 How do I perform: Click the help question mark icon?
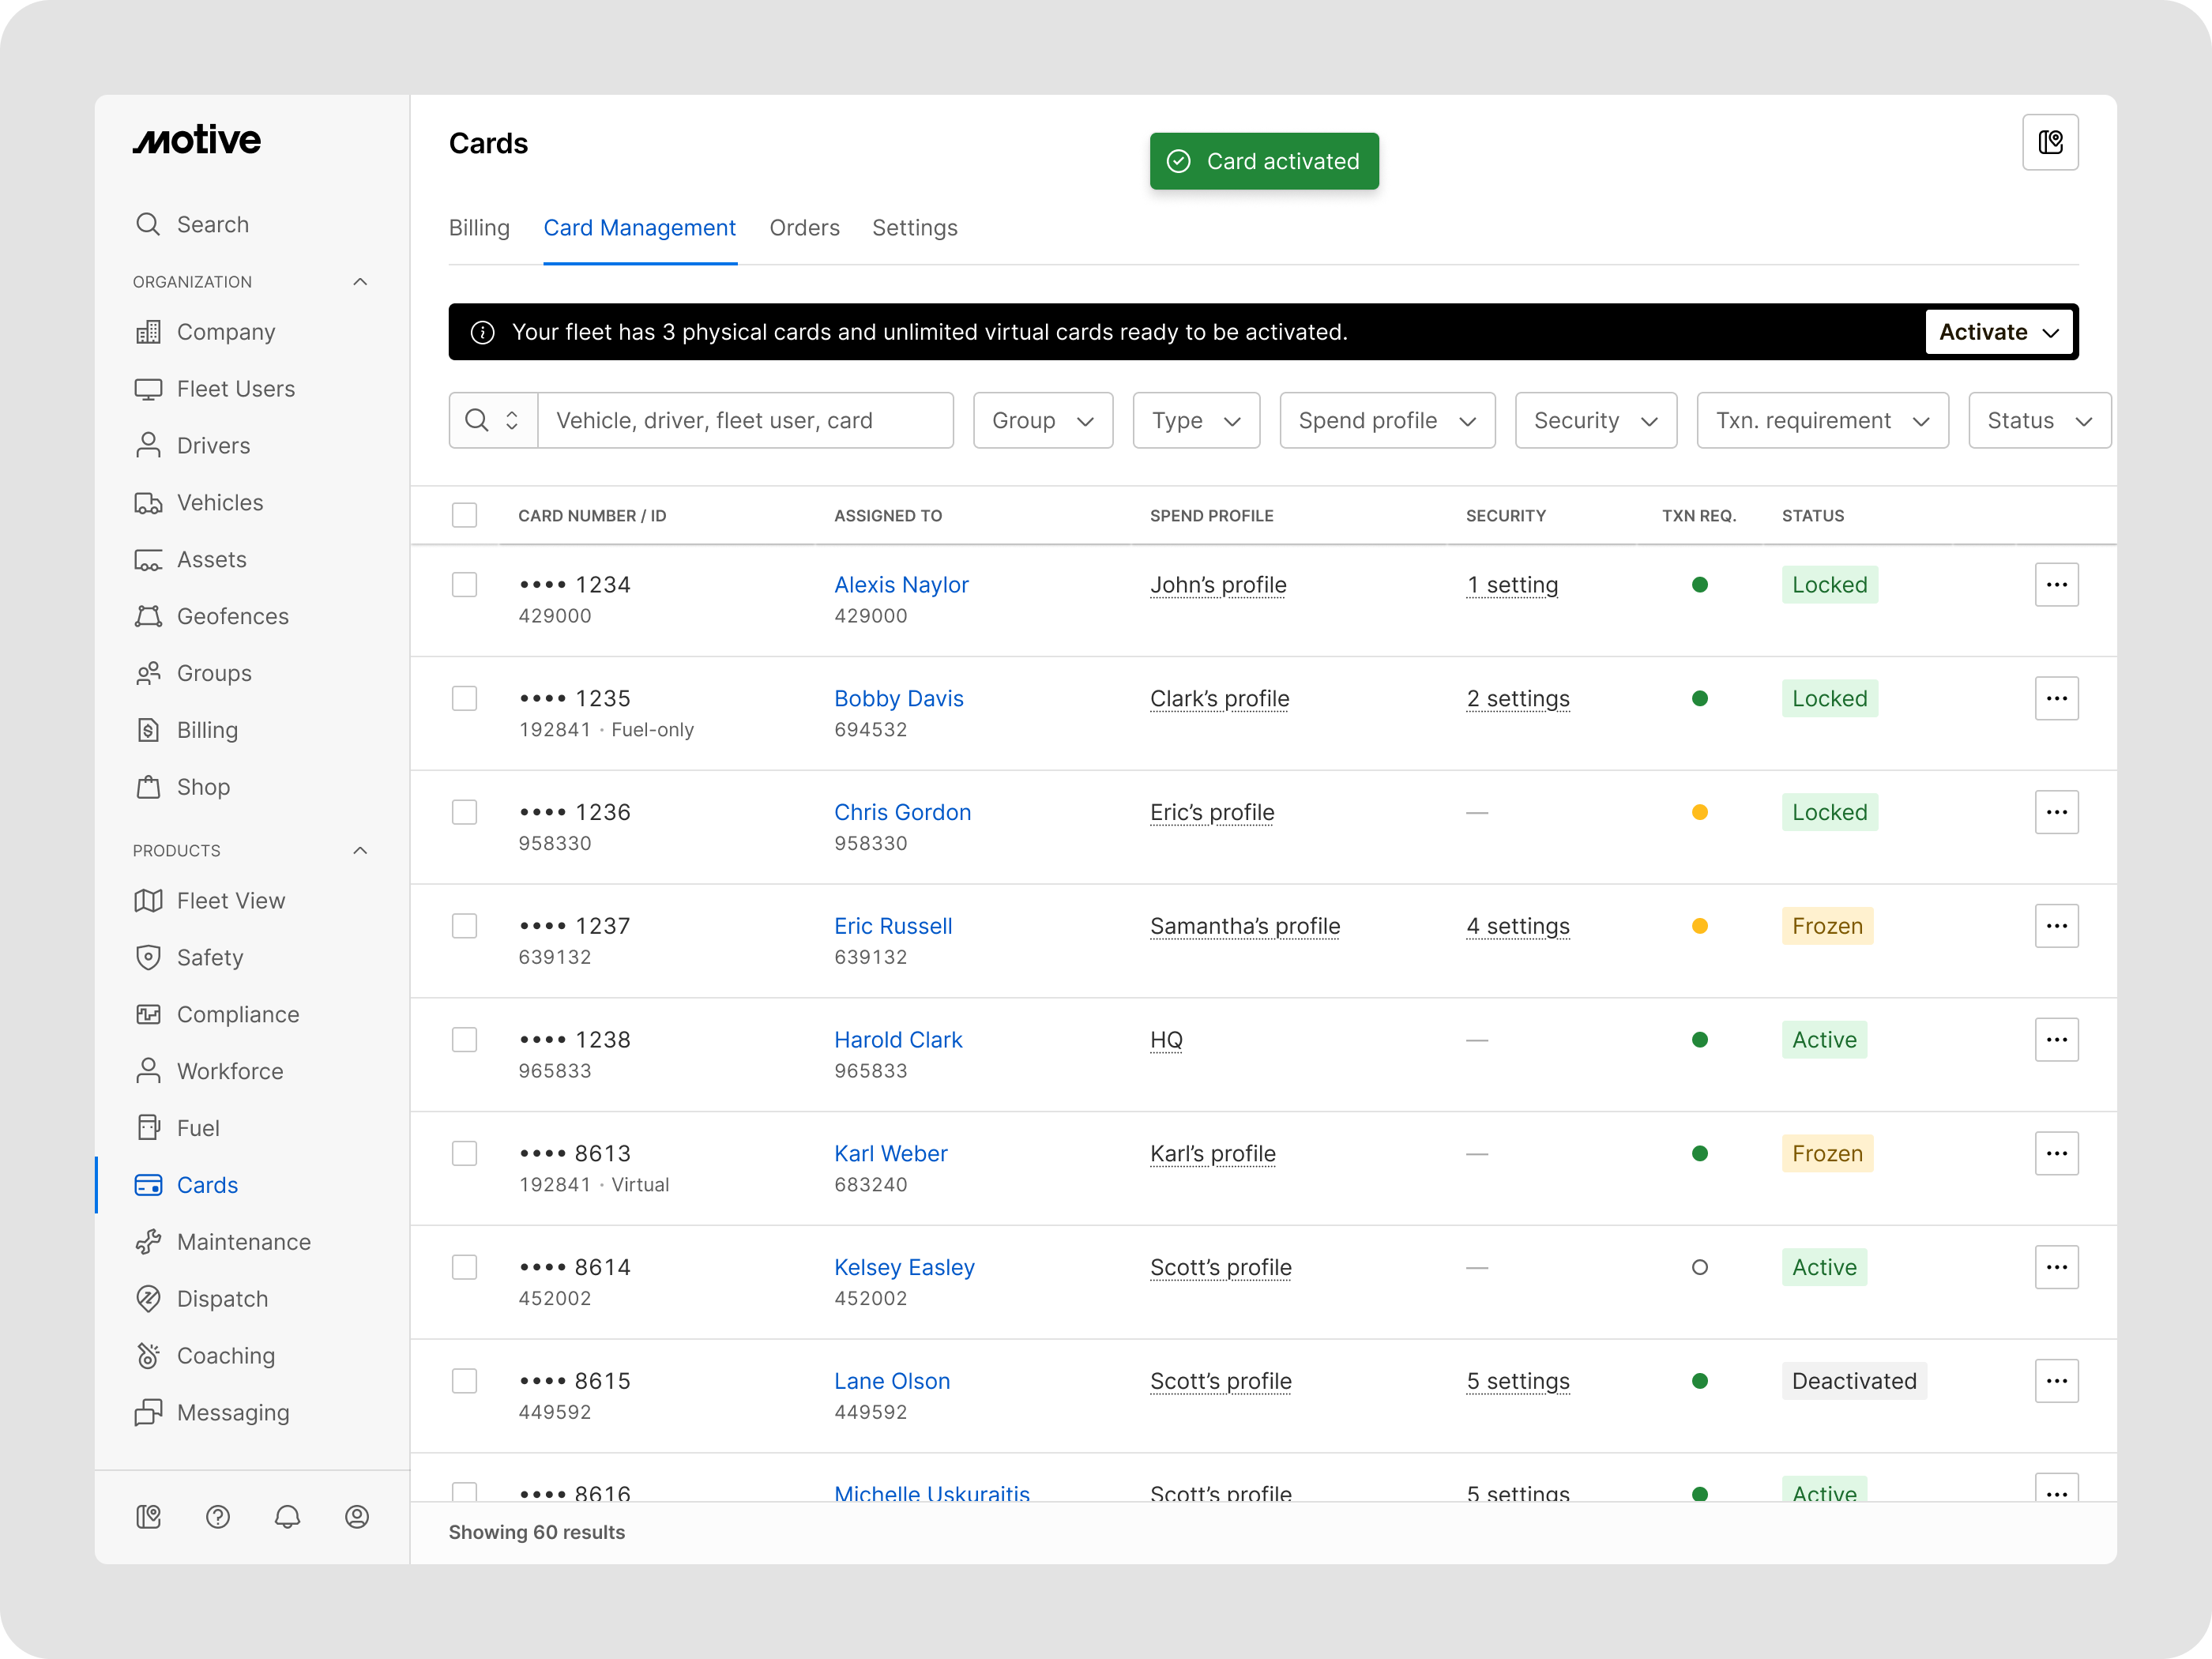click(x=218, y=1517)
